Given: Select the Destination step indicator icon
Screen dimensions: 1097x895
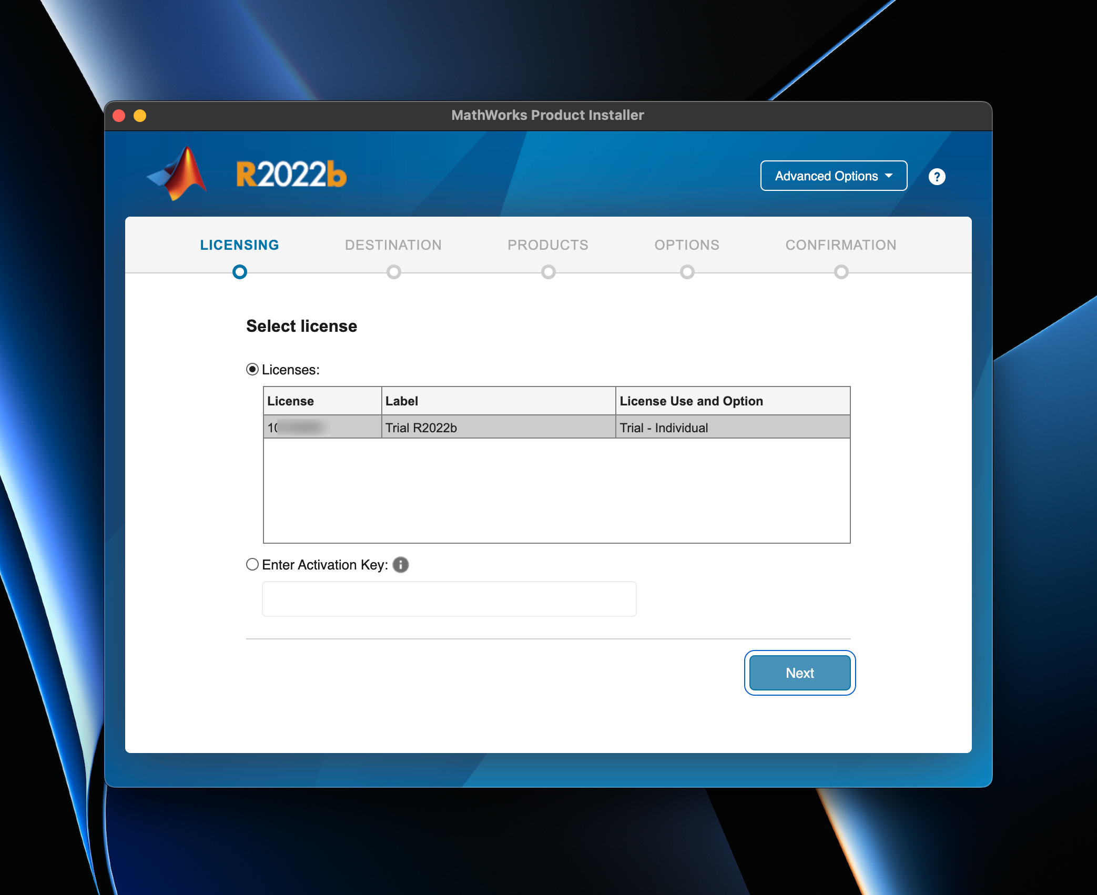Looking at the screenshot, I should pos(393,271).
